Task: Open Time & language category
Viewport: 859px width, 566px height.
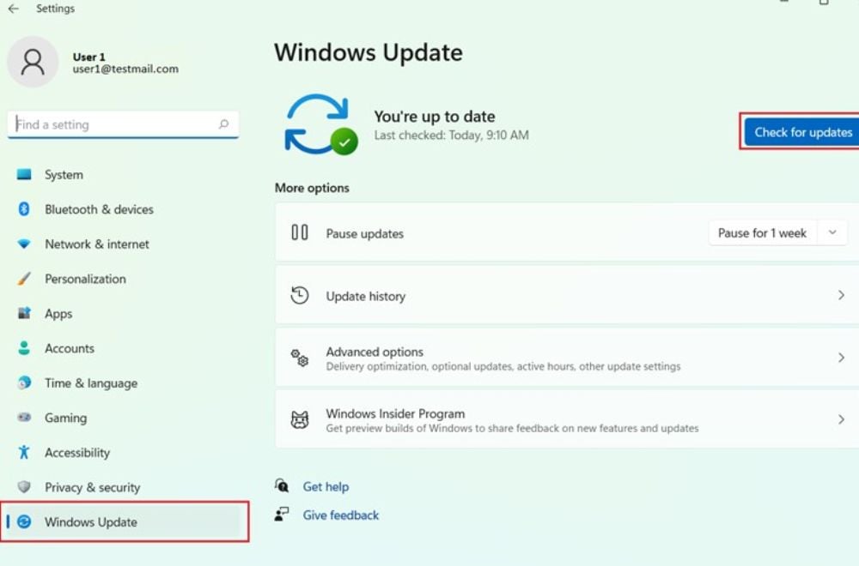Action: tap(124, 382)
